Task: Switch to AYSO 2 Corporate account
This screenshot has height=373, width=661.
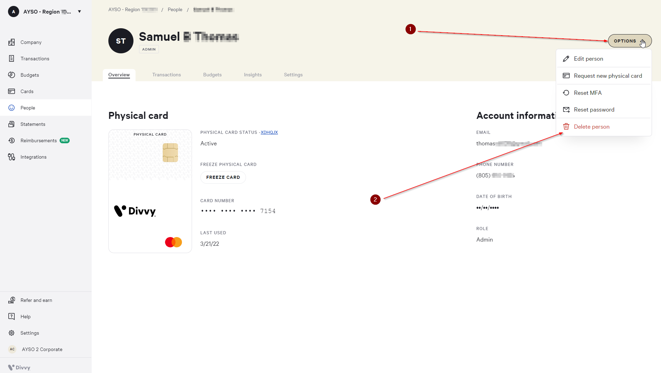Action: (x=42, y=349)
